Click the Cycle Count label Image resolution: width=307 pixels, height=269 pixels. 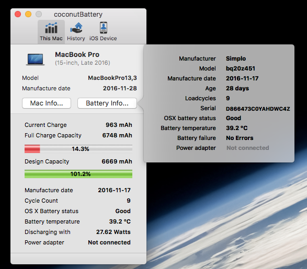coord(41,201)
